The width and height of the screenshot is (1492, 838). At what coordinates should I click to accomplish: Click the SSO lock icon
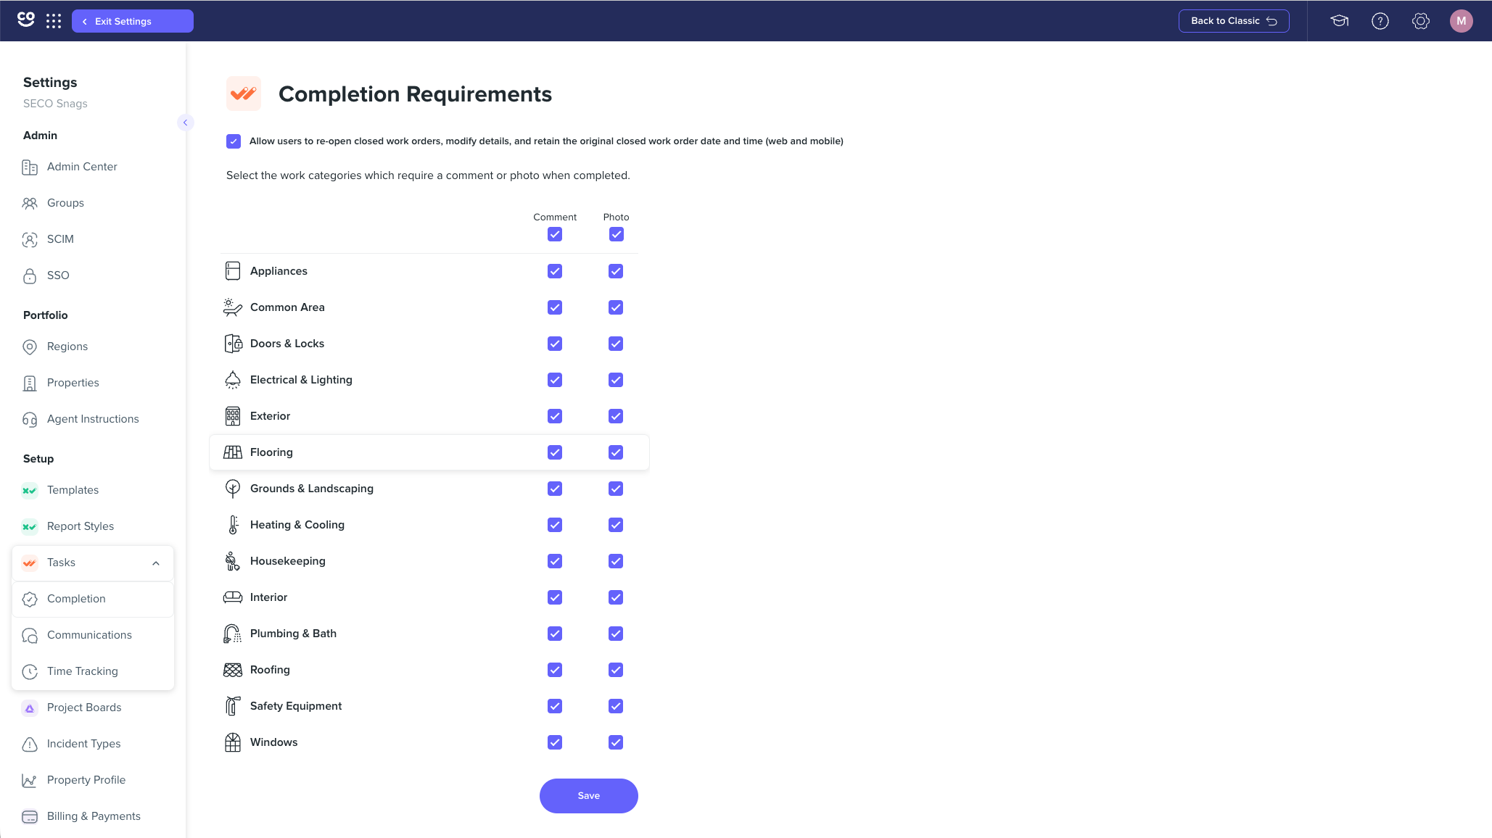point(30,276)
